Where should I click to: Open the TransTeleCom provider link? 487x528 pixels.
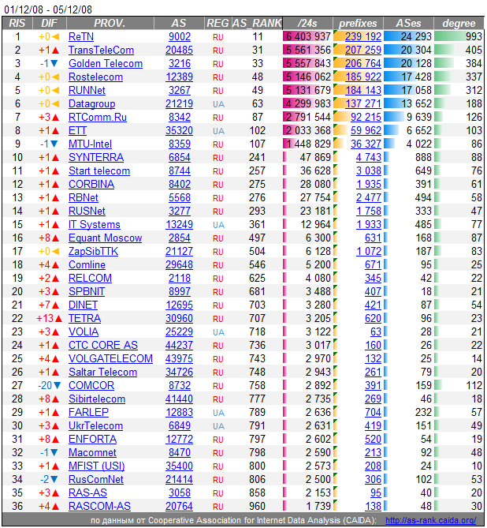coord(101,50)
